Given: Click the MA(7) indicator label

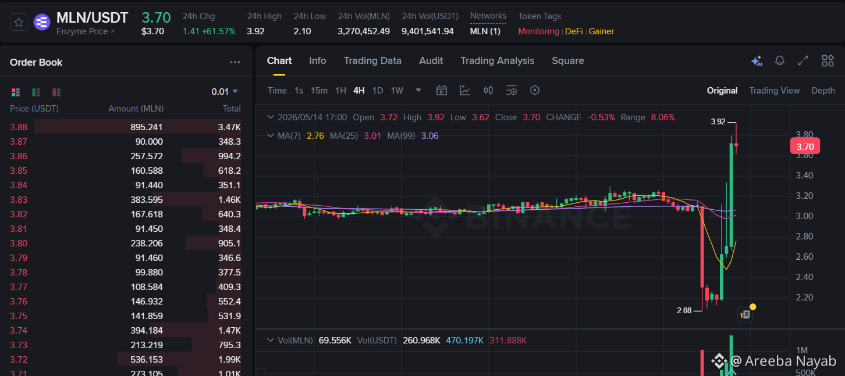Looking at the screenshot, I should click(x=290, y=136).
